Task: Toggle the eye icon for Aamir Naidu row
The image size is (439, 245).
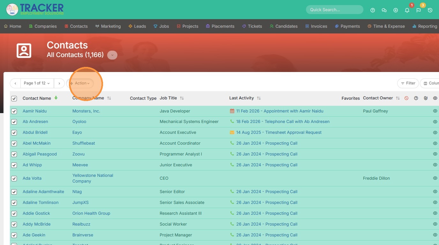Action: coord(435,111)
